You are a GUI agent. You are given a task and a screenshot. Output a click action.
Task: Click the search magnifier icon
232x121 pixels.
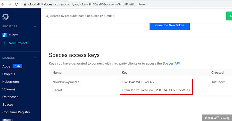pyautogui.click(x=47, y=16)
